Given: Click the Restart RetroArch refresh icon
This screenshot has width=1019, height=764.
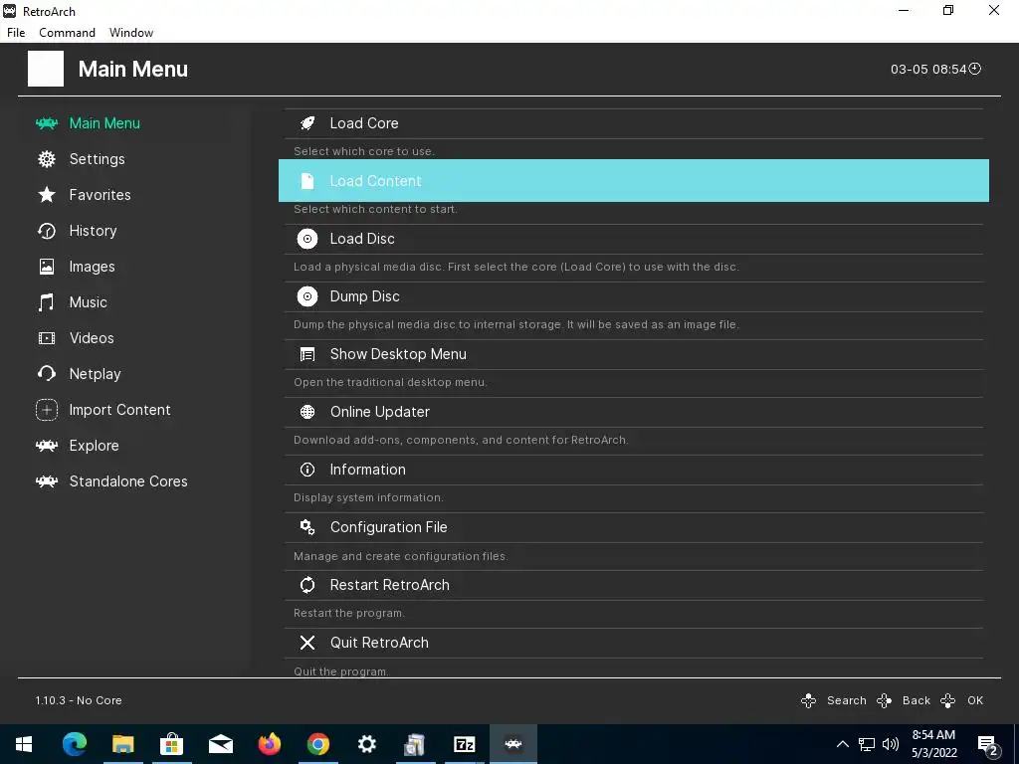Looking at the screenshot, I should coord(307,585).
